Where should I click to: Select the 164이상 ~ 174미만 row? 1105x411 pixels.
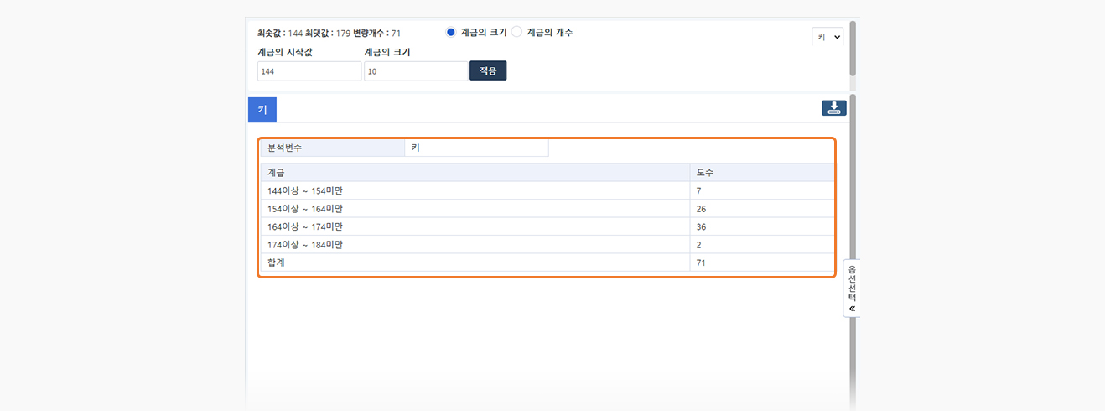(x=306, y=226)
